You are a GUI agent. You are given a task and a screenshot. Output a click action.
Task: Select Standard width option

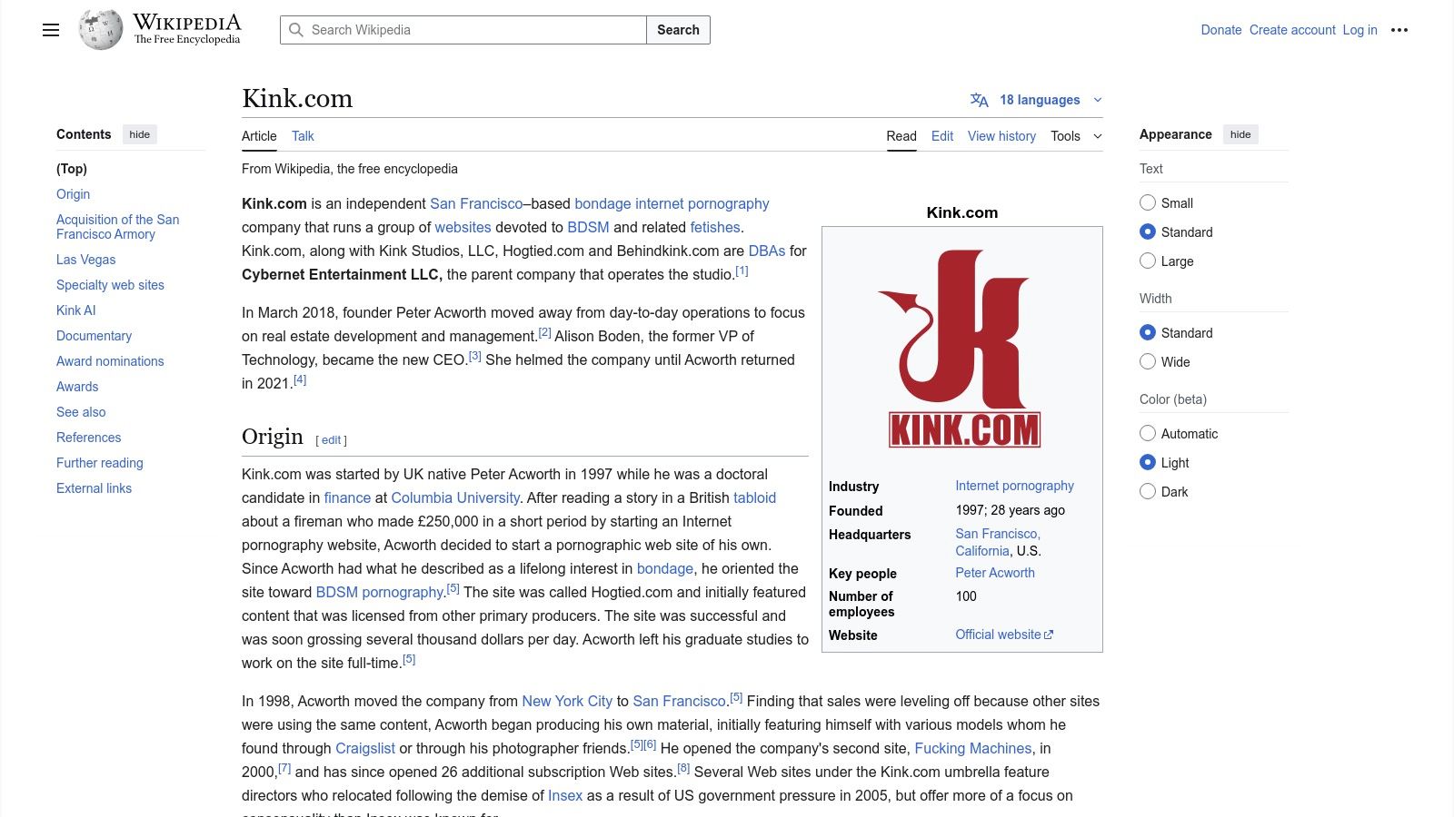click(1148, 333)
